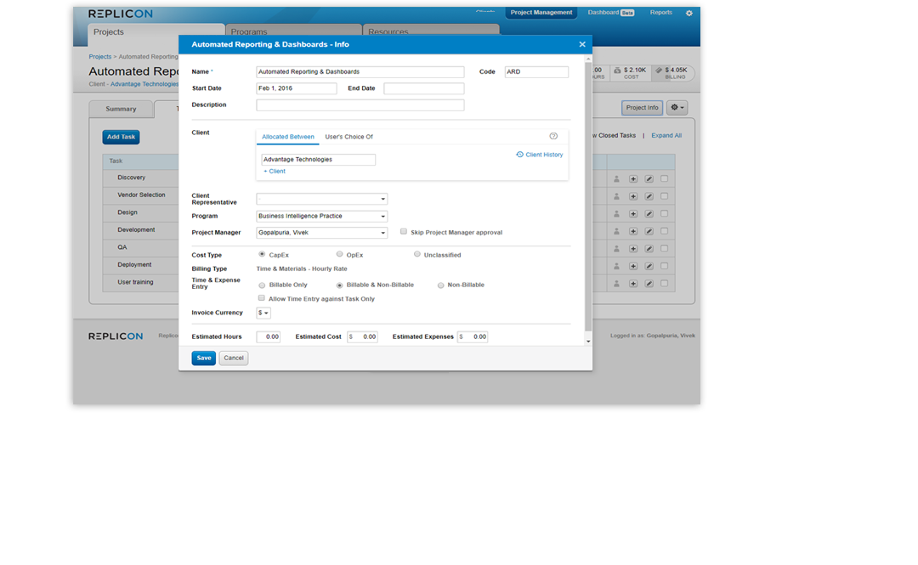
Task: Open the Projects tab
Action: coord(156,32)
